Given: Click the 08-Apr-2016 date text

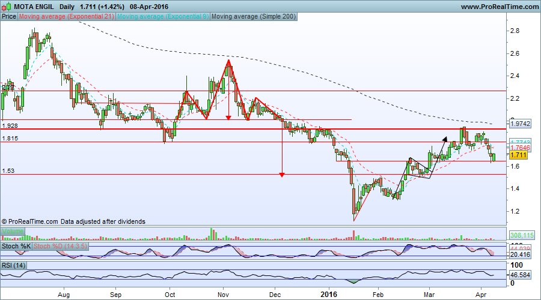Looking at the screenshot, I should click(149, 7).
